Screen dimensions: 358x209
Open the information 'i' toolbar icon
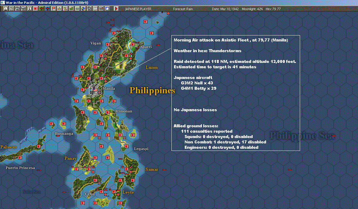point(30,9)
